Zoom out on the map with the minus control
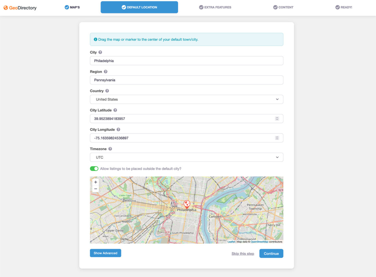Viewport: 376px width, 277px height. tap(96, 188)
